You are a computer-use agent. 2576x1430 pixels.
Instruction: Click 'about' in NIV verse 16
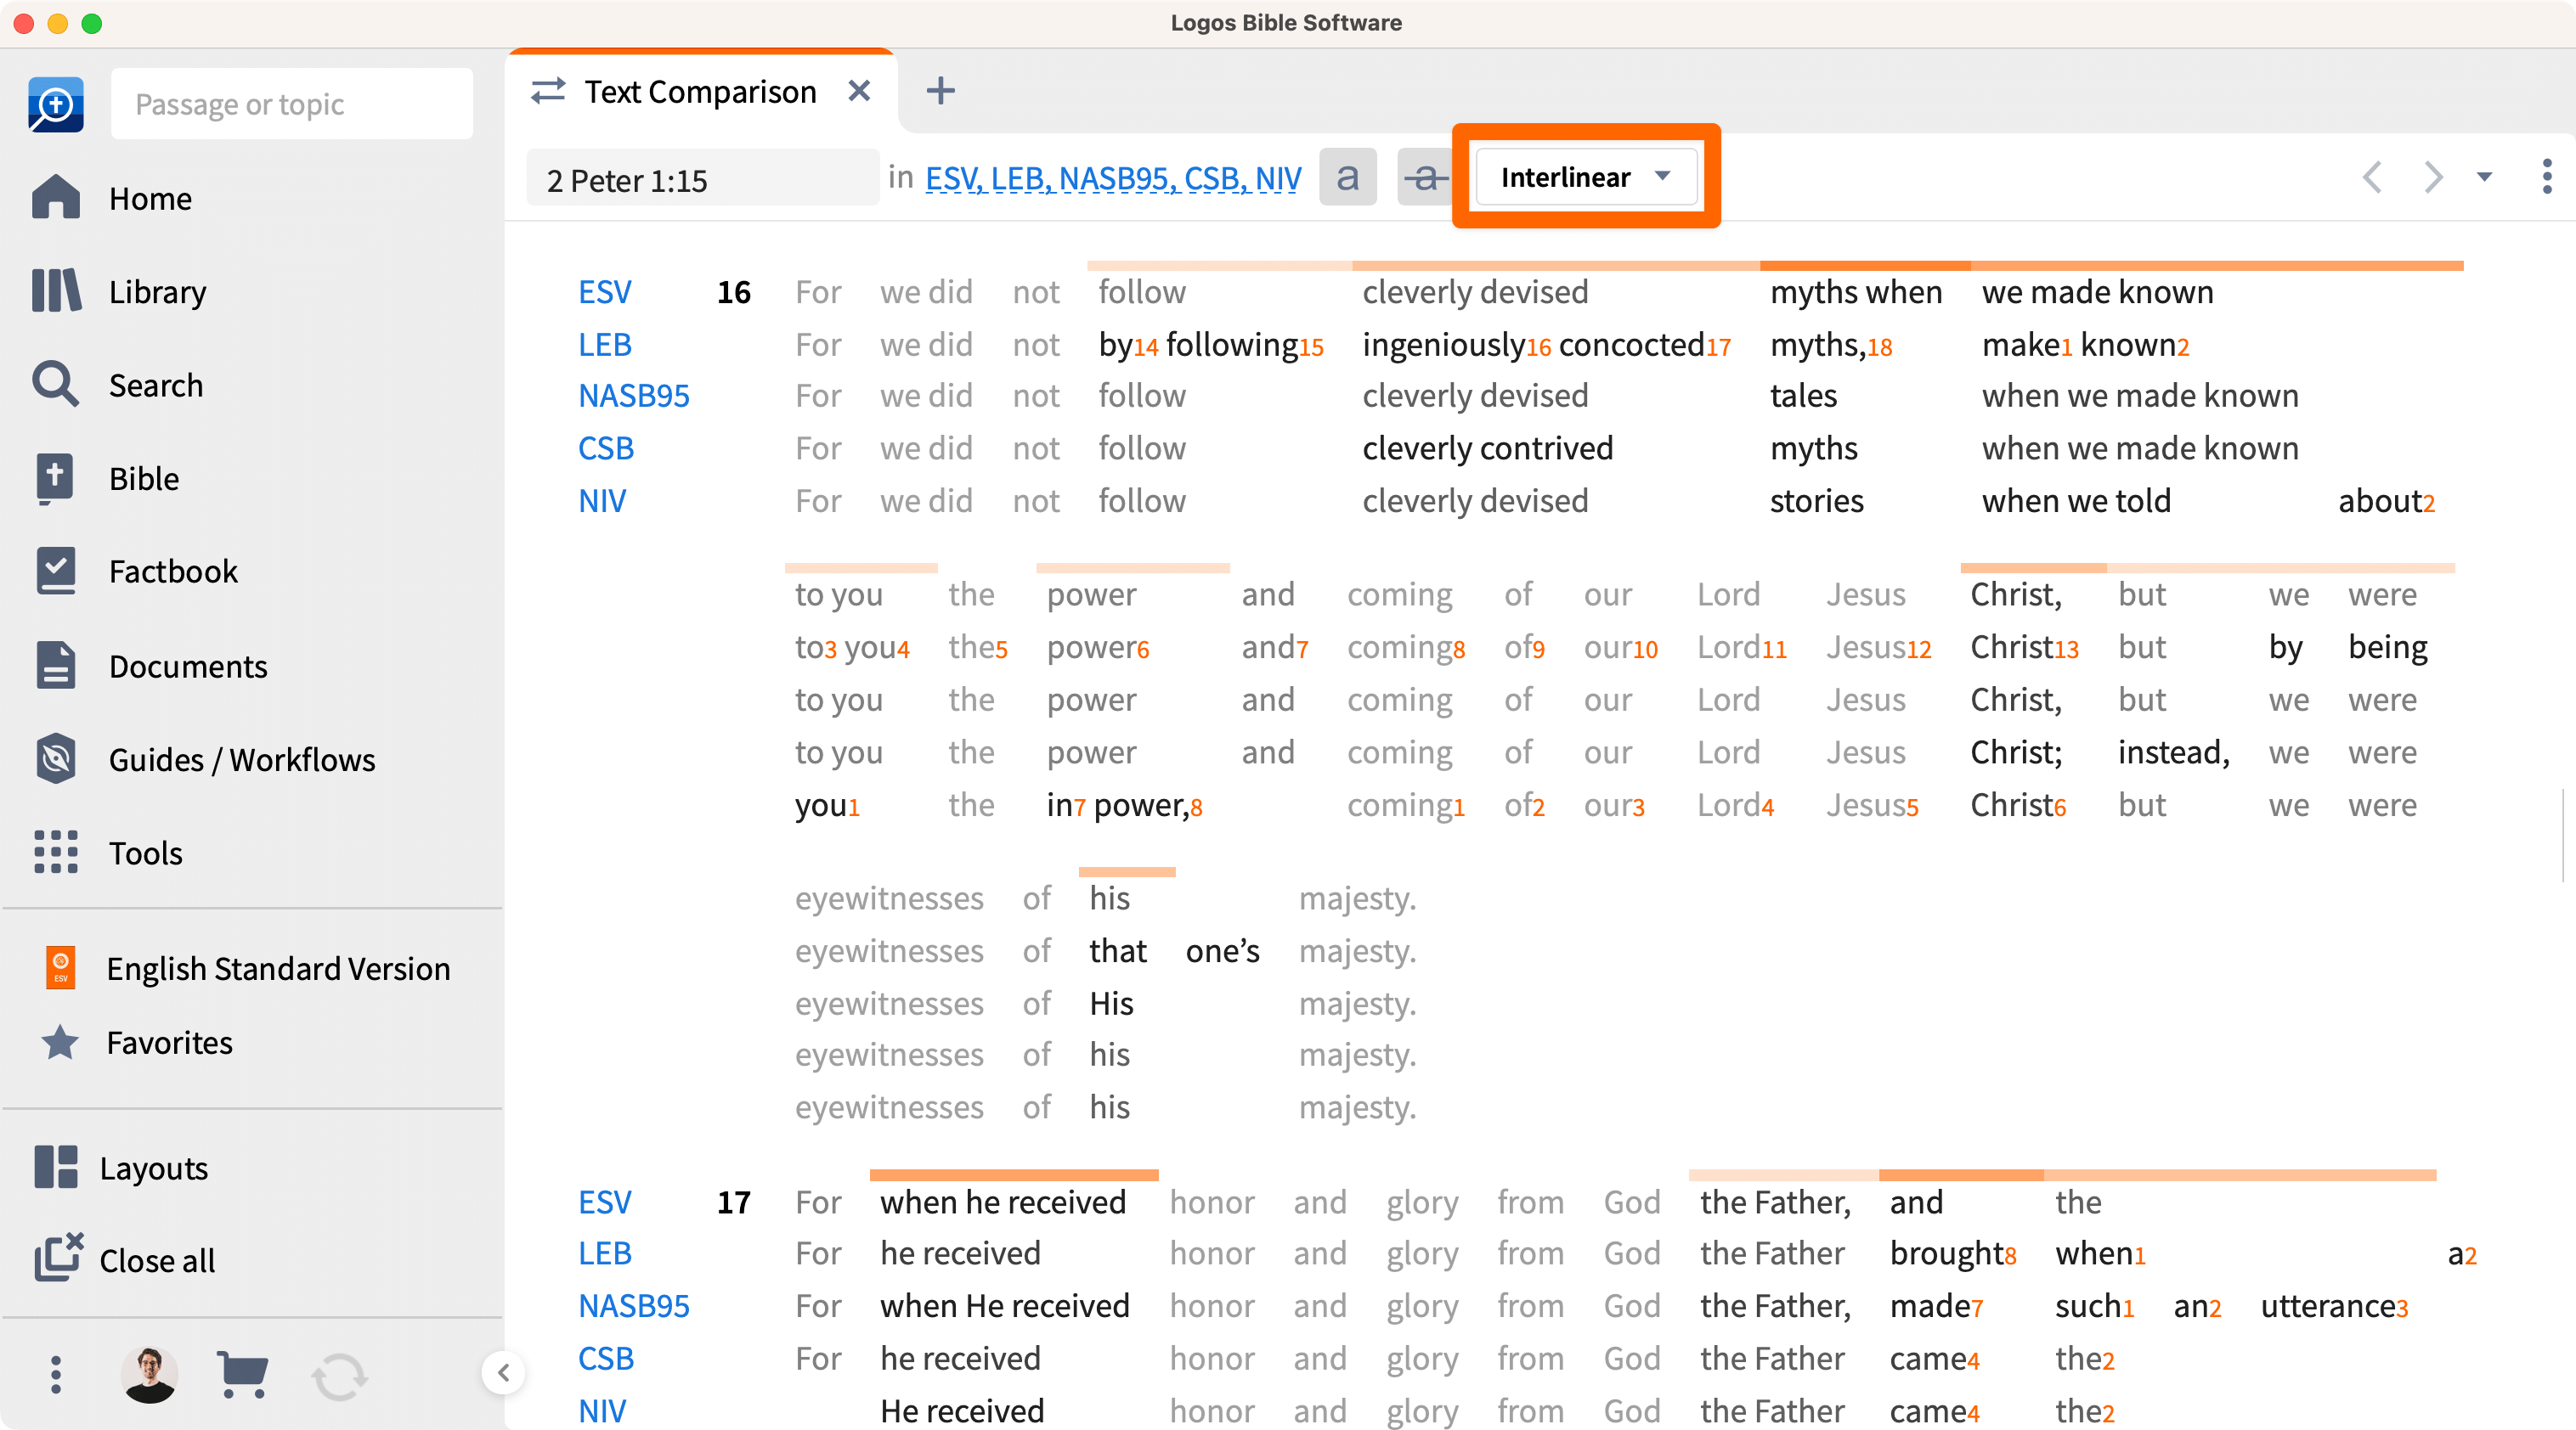2378,501
